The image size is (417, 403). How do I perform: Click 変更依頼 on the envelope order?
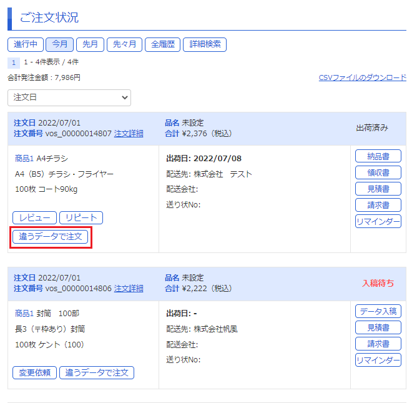pyautogui.click(x=34, y=372)
